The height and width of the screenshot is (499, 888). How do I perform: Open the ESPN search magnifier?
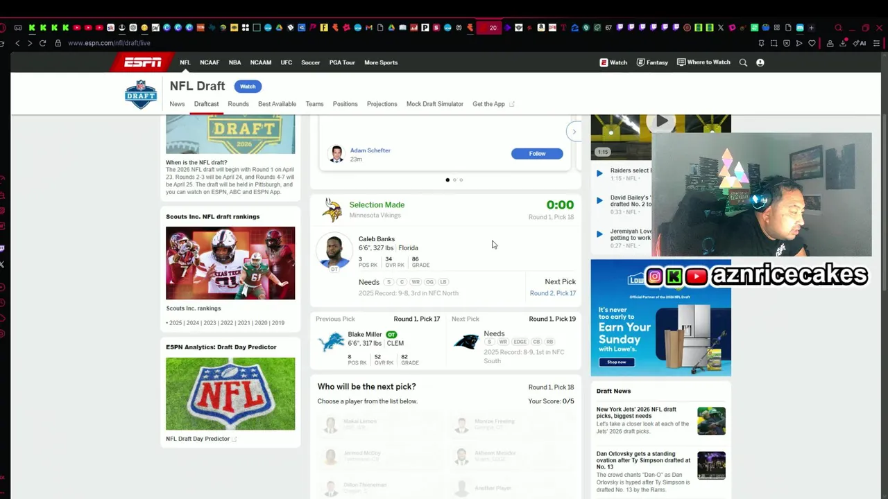(743, 62)
